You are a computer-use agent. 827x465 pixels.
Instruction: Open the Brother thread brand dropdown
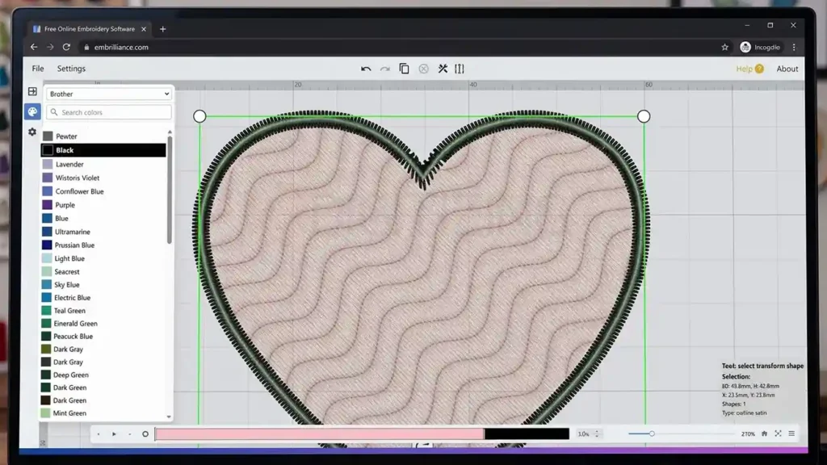(x=109, y=94)
